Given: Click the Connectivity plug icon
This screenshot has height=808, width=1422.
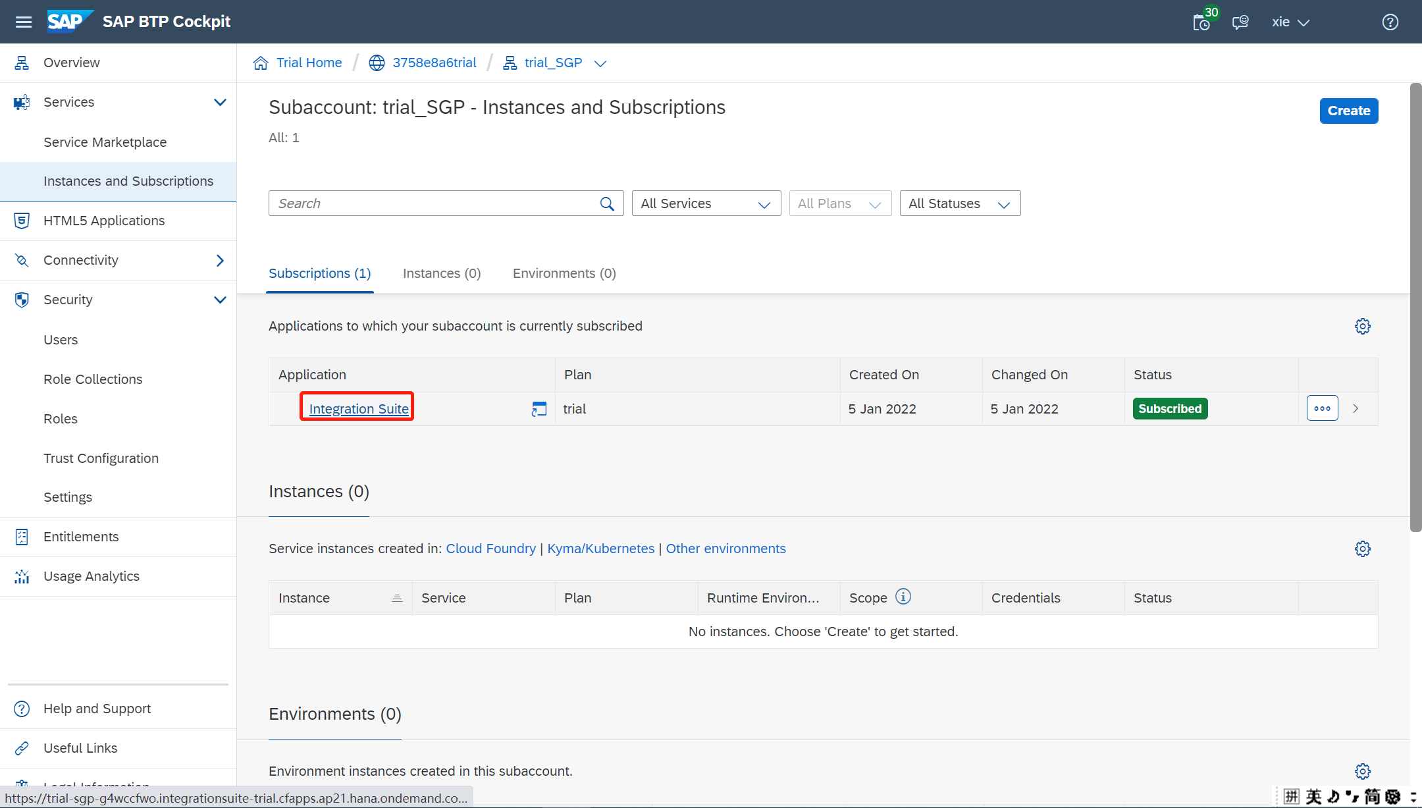Looking at the screenshot, I should pyautogui.click(x=22, y=260).
